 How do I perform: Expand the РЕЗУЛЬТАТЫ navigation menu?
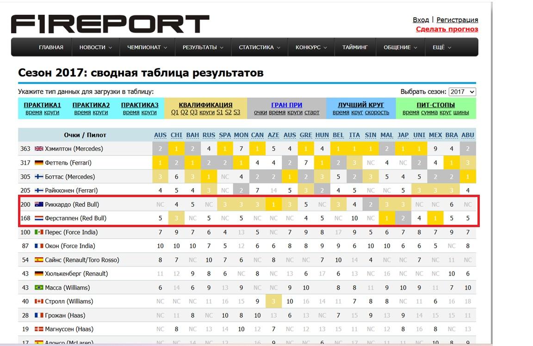click(203, 47)
